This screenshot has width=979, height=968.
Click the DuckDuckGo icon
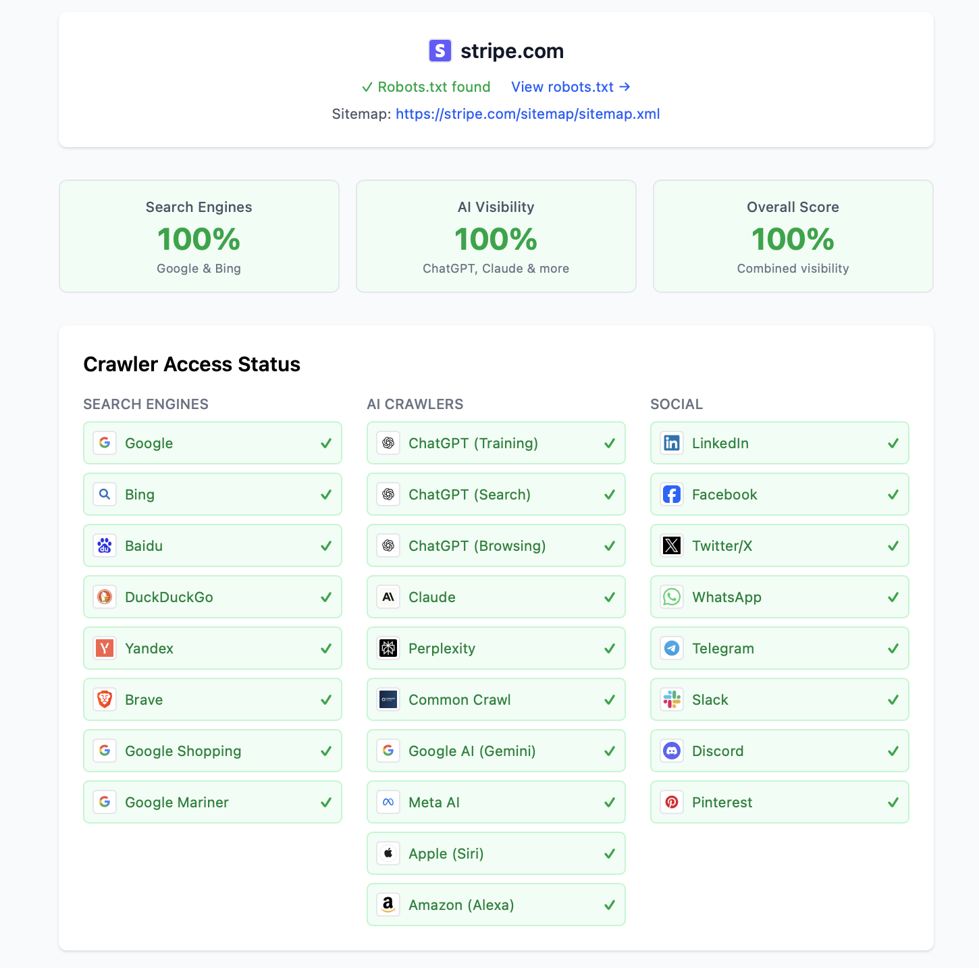pyautogui.click(x=105, y=597)
